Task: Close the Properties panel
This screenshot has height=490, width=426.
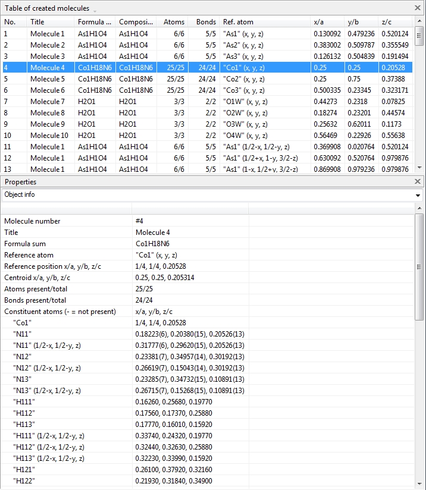Action: [x=418, y=181]
